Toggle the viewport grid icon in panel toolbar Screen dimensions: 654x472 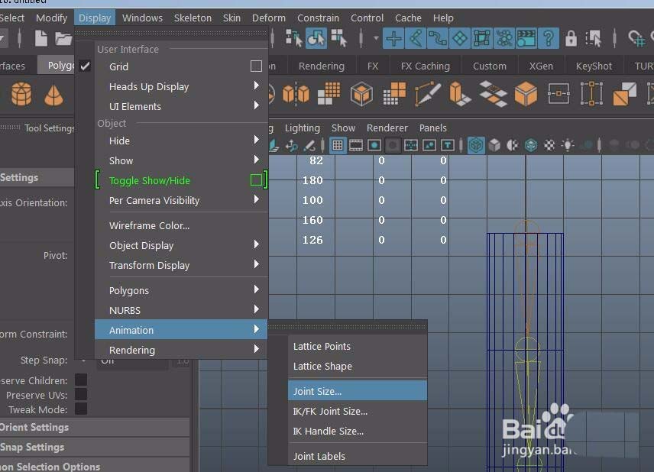(337, 145)
